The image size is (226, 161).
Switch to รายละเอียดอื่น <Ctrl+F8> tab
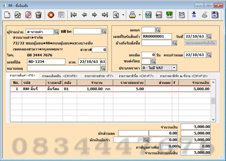60,76
